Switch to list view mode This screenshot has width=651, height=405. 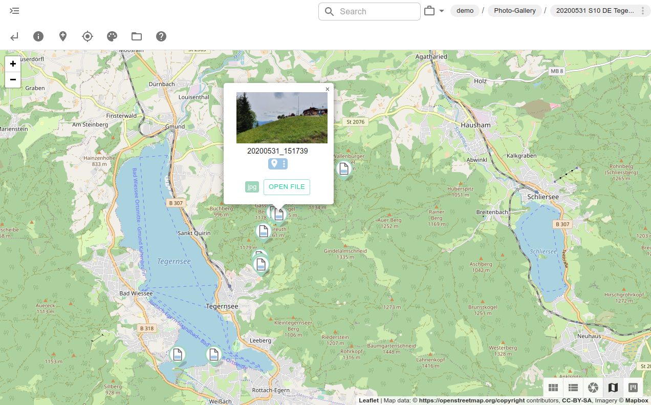(573, 388)
